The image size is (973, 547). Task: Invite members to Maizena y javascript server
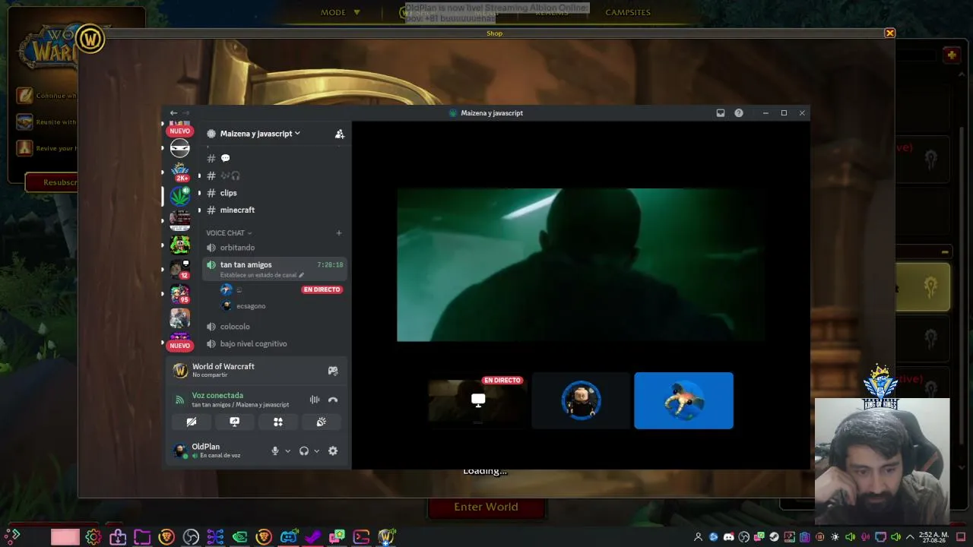coord(340,134)
